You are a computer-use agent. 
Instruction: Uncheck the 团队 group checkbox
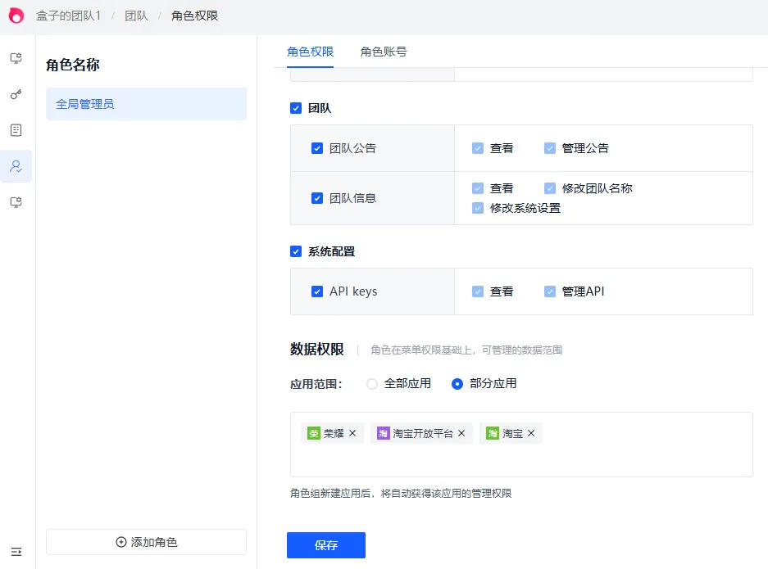pos(296,108)
